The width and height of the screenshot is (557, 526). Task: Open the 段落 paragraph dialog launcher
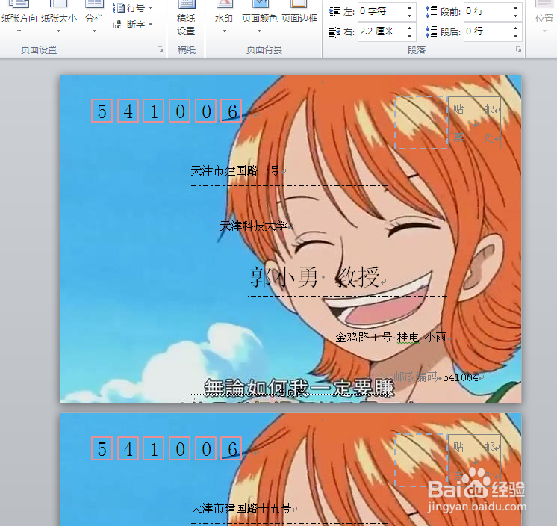(519, 49)
